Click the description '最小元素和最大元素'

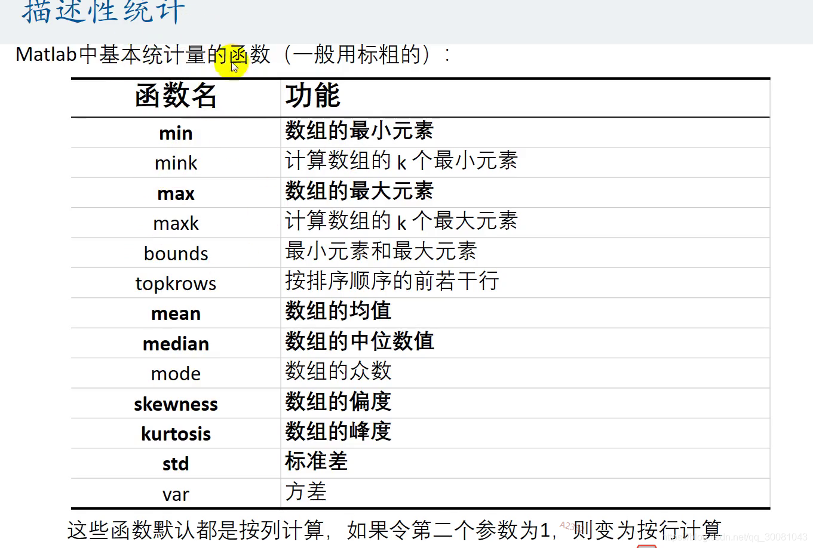coord(381,251)
